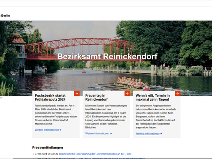Click the orange arrow icon on Frauentag card
Image resolution: width=212 pixels, height=159 pixels.
coord(127,94)
